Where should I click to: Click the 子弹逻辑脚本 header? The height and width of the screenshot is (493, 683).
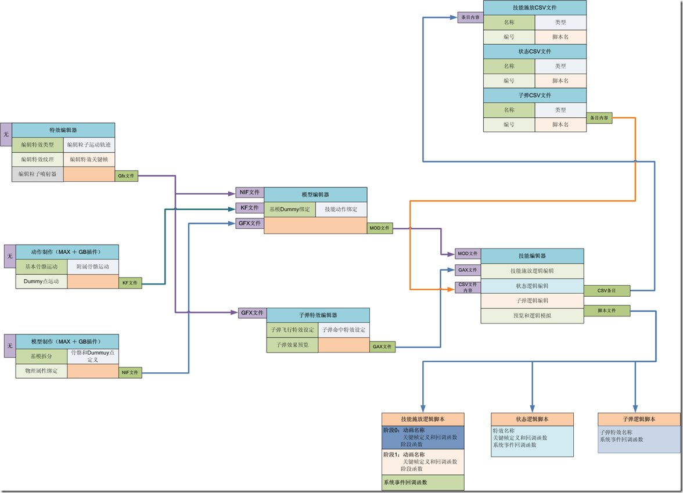coord(639,419)
